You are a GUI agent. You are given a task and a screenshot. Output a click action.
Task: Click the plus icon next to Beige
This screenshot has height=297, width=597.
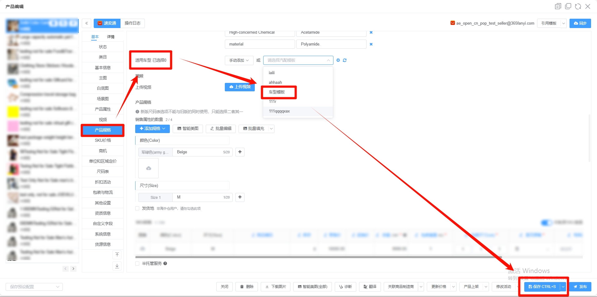click(240, 152)
